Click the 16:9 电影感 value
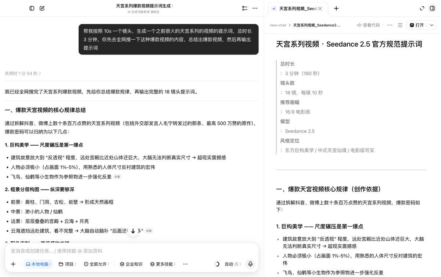This screenshot has height=277, width=441. 298,112
